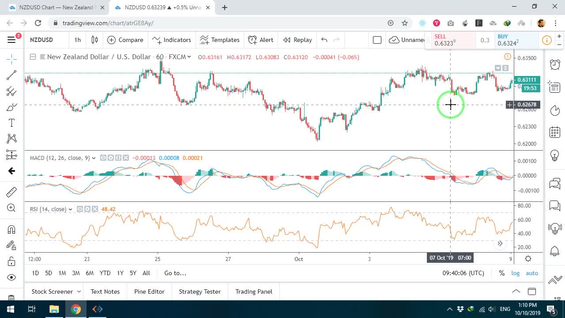565x318 pixels.
Task: Hide the MACD indicator eye
Action: (x=103, y=158)
